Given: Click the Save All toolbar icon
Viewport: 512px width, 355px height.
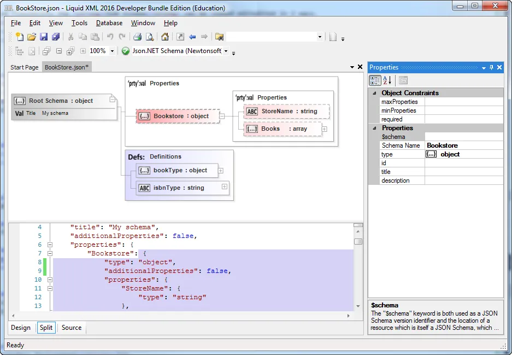Looking at the screenshot, I should [x=56, y=37].
